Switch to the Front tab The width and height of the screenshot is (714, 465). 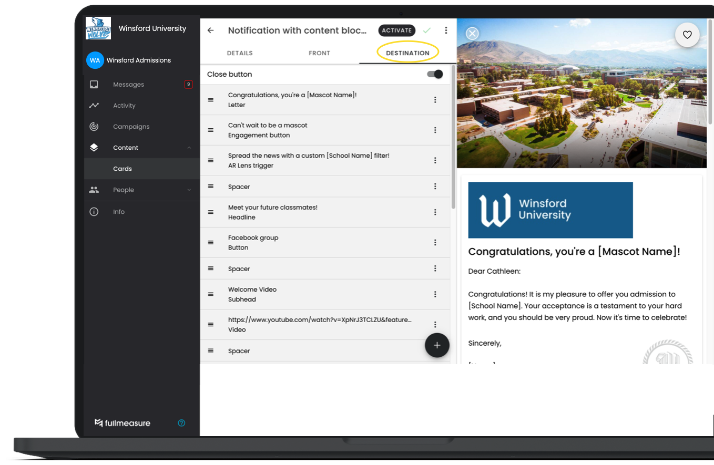coord(319,53)
